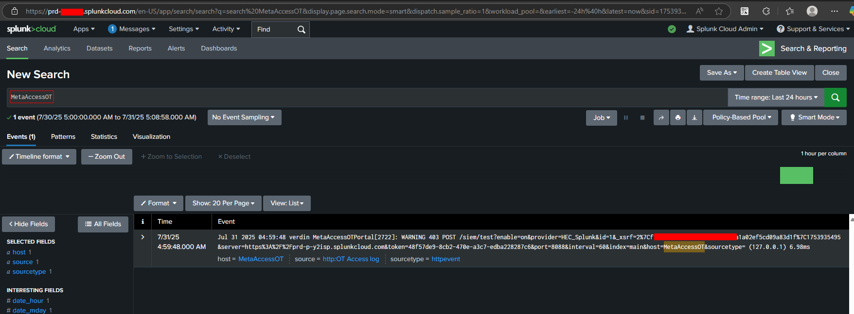This screenshot has height=314, width=854.
Task: Open the All Fields dialog
Action: tap(103, 224)
